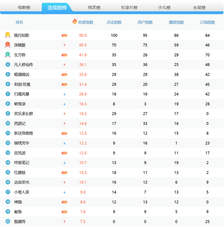Sort by 用户指数 column header
This screenshot has width=224, height=227.
click(x=145, y=22)
